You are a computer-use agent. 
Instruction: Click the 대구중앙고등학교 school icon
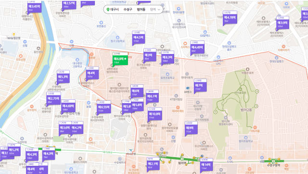coord(77,60)
